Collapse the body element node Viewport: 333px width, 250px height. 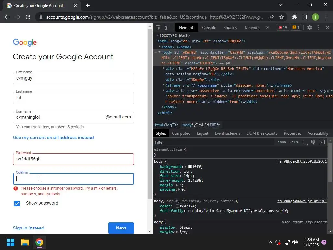click(x=159, y=52)
